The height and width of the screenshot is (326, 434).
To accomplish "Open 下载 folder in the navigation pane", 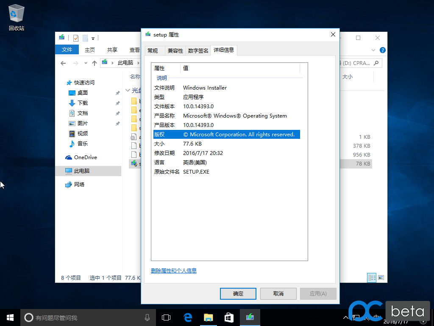I will (x=83, y=103).
